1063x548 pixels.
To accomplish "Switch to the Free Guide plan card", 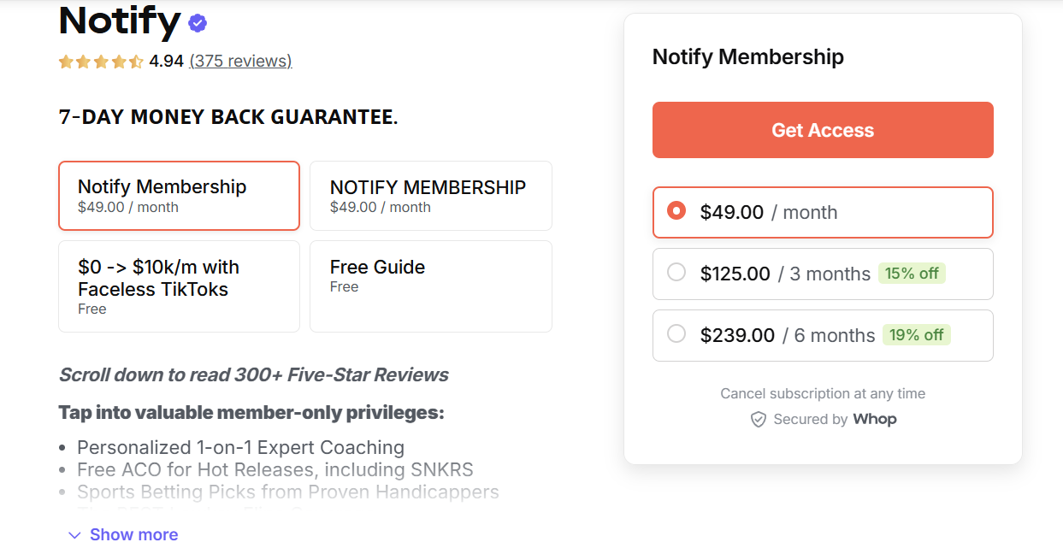I will pyautogui.click(x=430, y=286).
